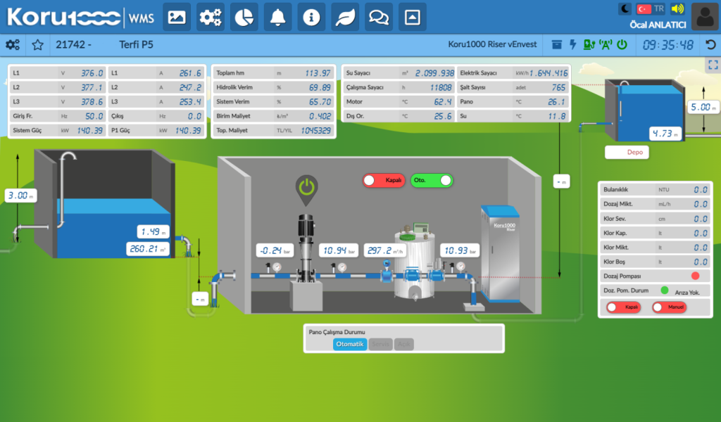Toggle the dosing Manuel switch
The height and width of the screenshot is (422, 721).
[670, 307]
